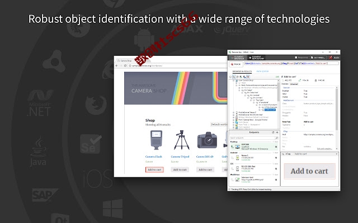Screen dimensions: 358x223
Task: Click Add to cart under Camera Tripod
Action: 180,169
